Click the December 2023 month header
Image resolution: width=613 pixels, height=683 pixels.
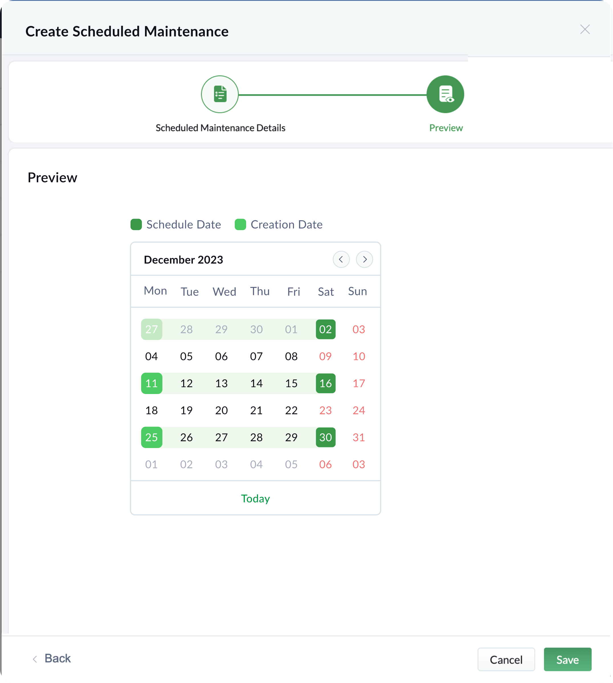[x=183, y=260]
